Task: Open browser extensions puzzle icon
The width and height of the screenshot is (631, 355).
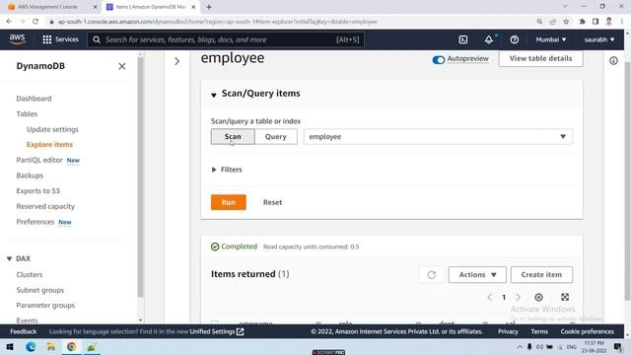Action: coord(582,22)
